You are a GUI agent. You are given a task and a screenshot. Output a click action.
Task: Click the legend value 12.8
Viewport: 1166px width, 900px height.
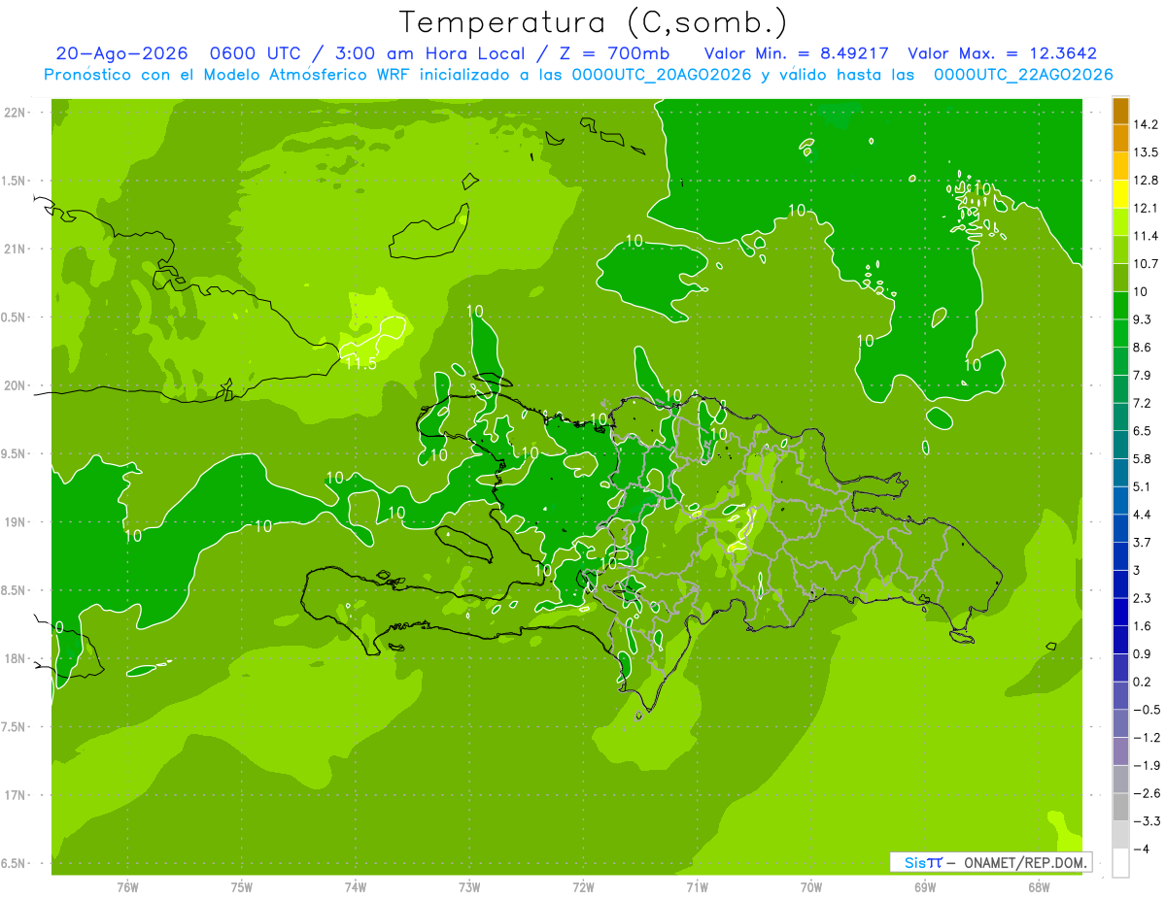1145,180
